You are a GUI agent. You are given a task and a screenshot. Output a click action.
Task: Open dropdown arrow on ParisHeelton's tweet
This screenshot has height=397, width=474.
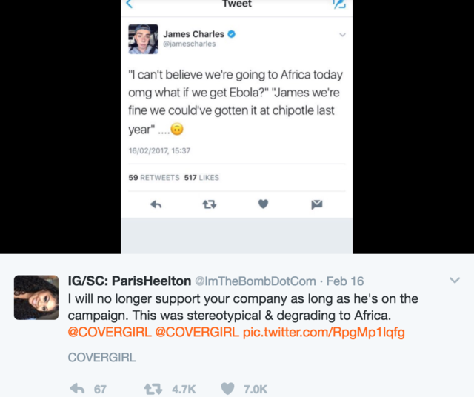tap(455, 280)
